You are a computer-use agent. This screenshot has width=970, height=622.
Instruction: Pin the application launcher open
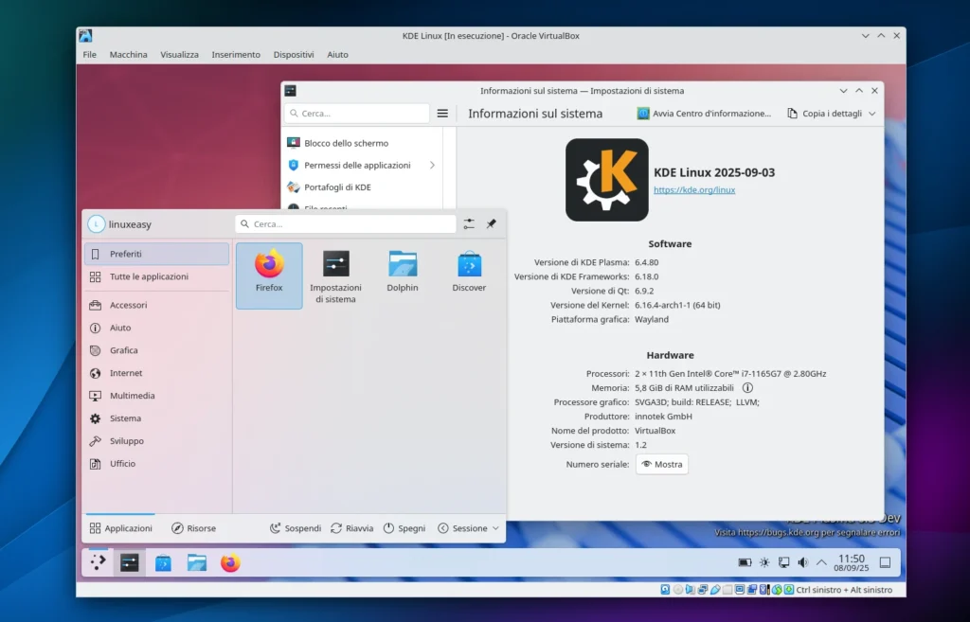click(491, 223)
